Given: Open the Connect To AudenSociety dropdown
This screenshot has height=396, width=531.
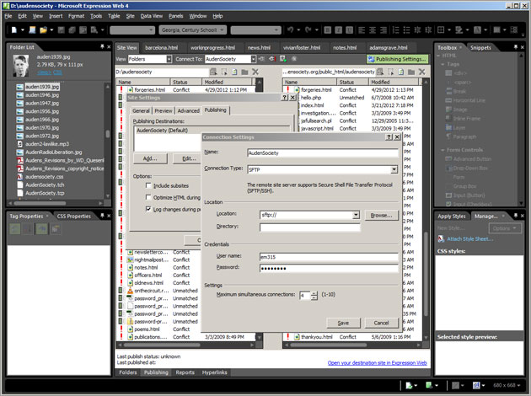Looking at the screenshot, I should coord(254,59).
